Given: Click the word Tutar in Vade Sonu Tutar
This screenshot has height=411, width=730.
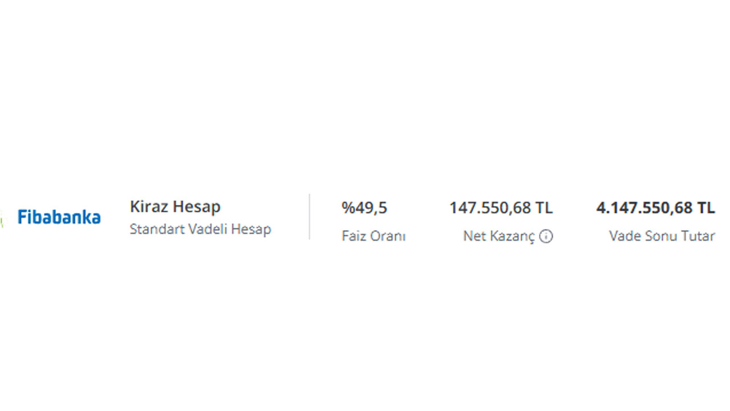Looking at the screenshot, I should pyautogui.click(x=698, y=236).
